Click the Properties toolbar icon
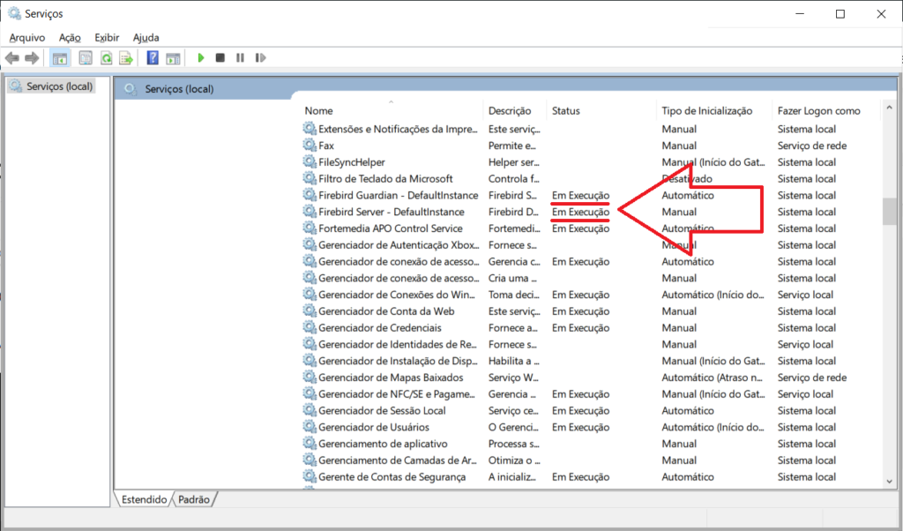 point(86,58)
